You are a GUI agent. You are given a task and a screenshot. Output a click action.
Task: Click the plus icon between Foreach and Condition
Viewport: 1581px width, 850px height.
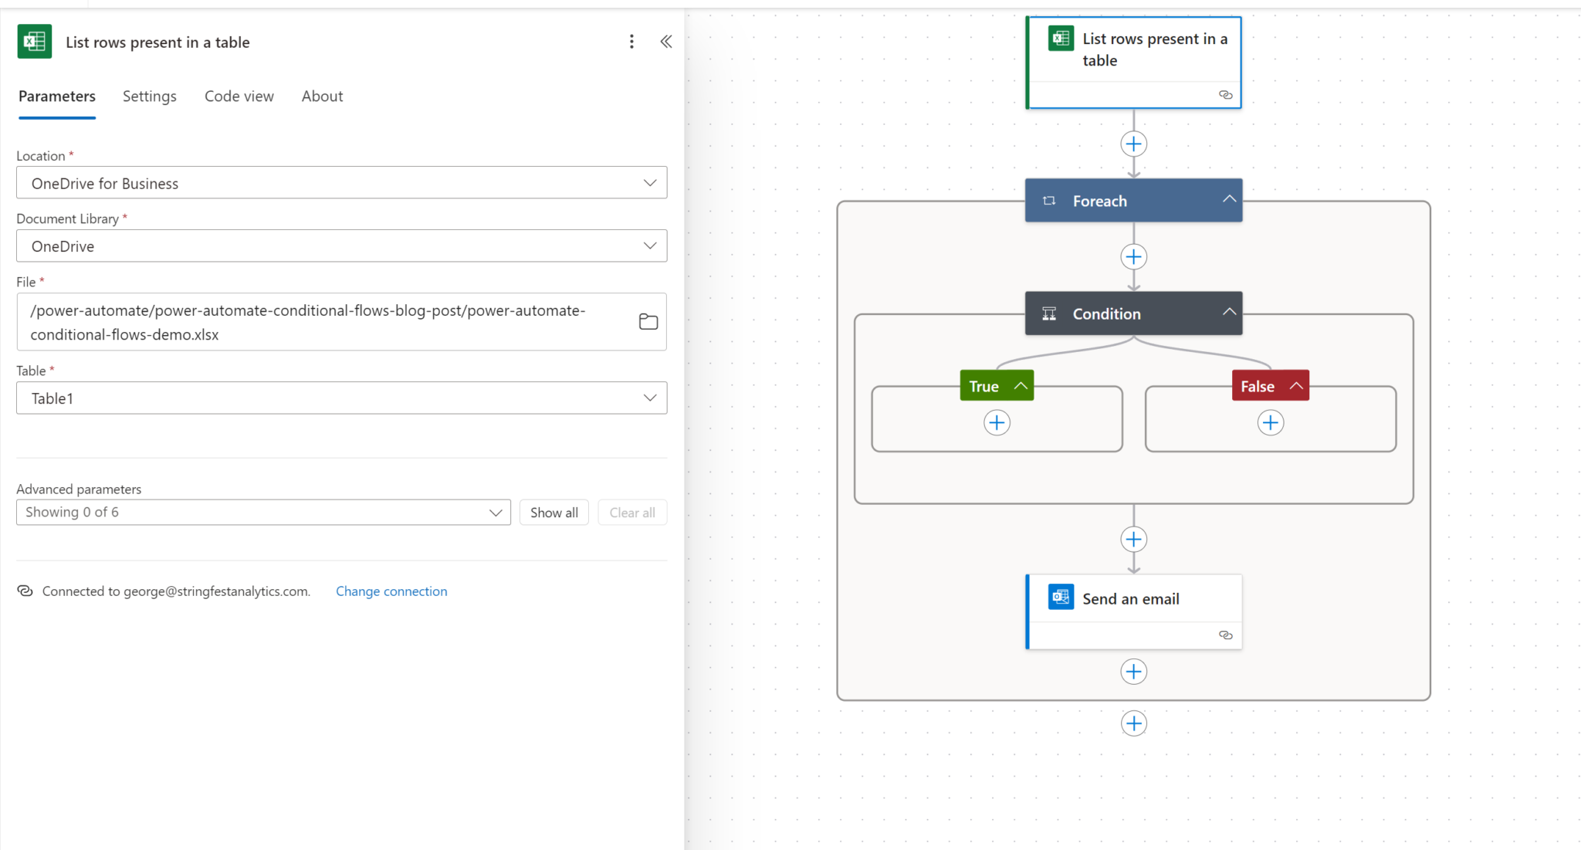click(1133, 257)
